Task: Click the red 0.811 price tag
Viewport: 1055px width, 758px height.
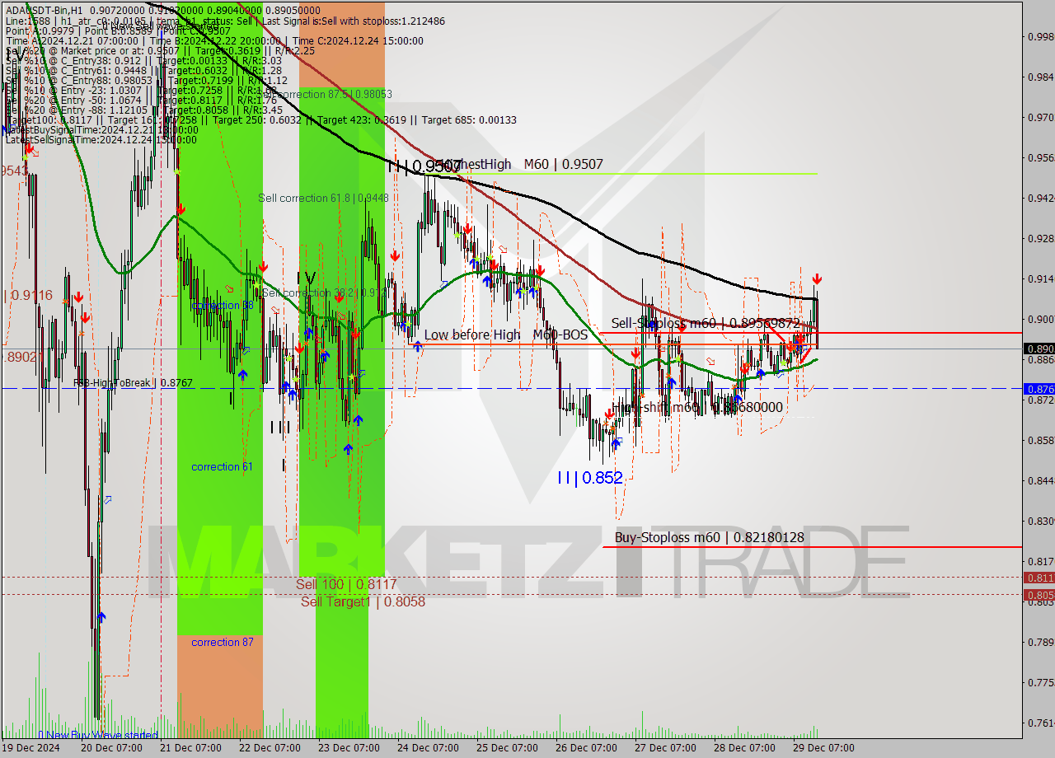Action: click(1039, 578)
